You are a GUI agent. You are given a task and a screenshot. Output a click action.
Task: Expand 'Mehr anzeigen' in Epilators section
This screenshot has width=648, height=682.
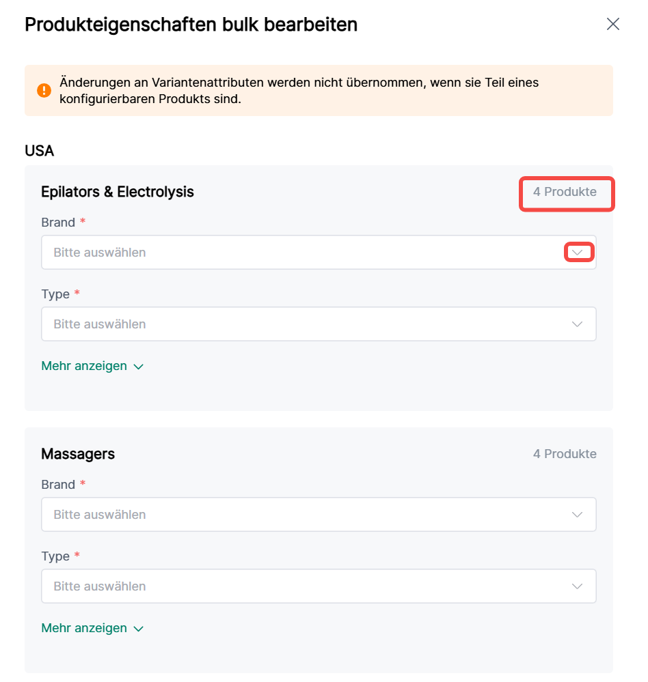point(84,366)
